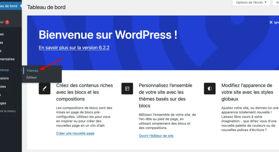The image size is (279, 152).
Task: Click the Ouvrir l'éditeur de site link
Action: pyautogui.click(x=156, y=136)
